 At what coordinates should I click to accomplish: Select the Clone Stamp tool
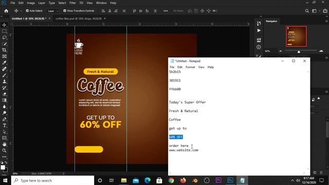pyautogui.click(x=4, y=82)
